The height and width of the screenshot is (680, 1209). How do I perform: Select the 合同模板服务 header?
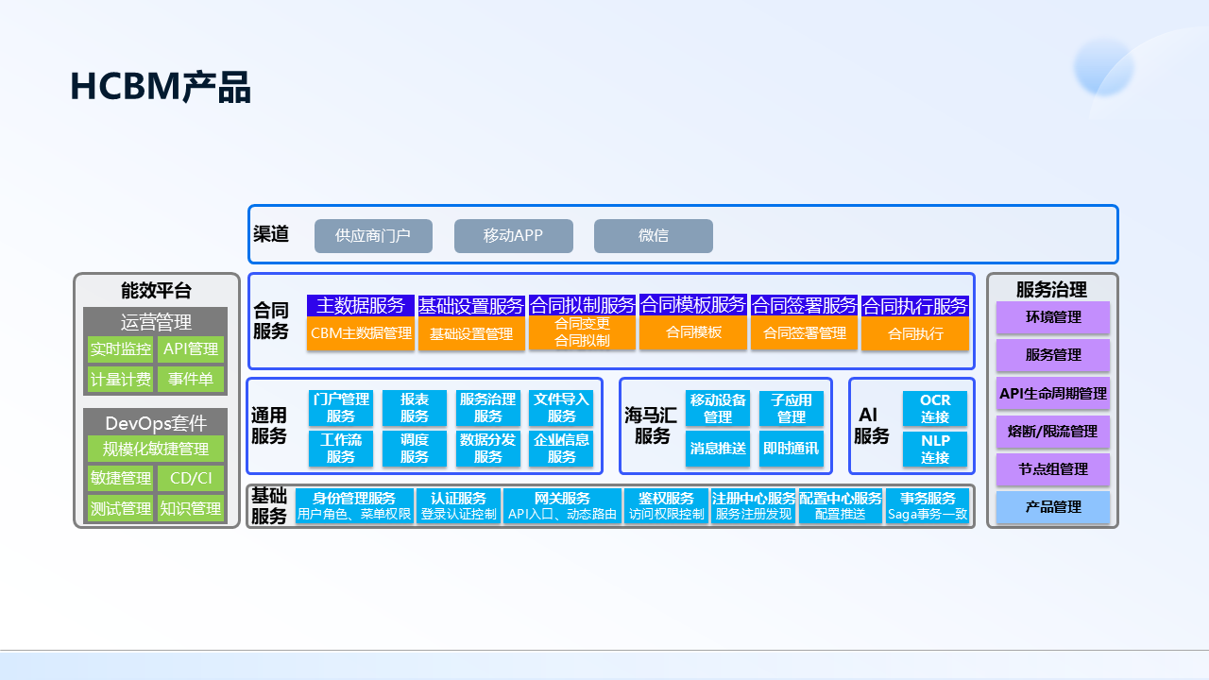point(693,305)
